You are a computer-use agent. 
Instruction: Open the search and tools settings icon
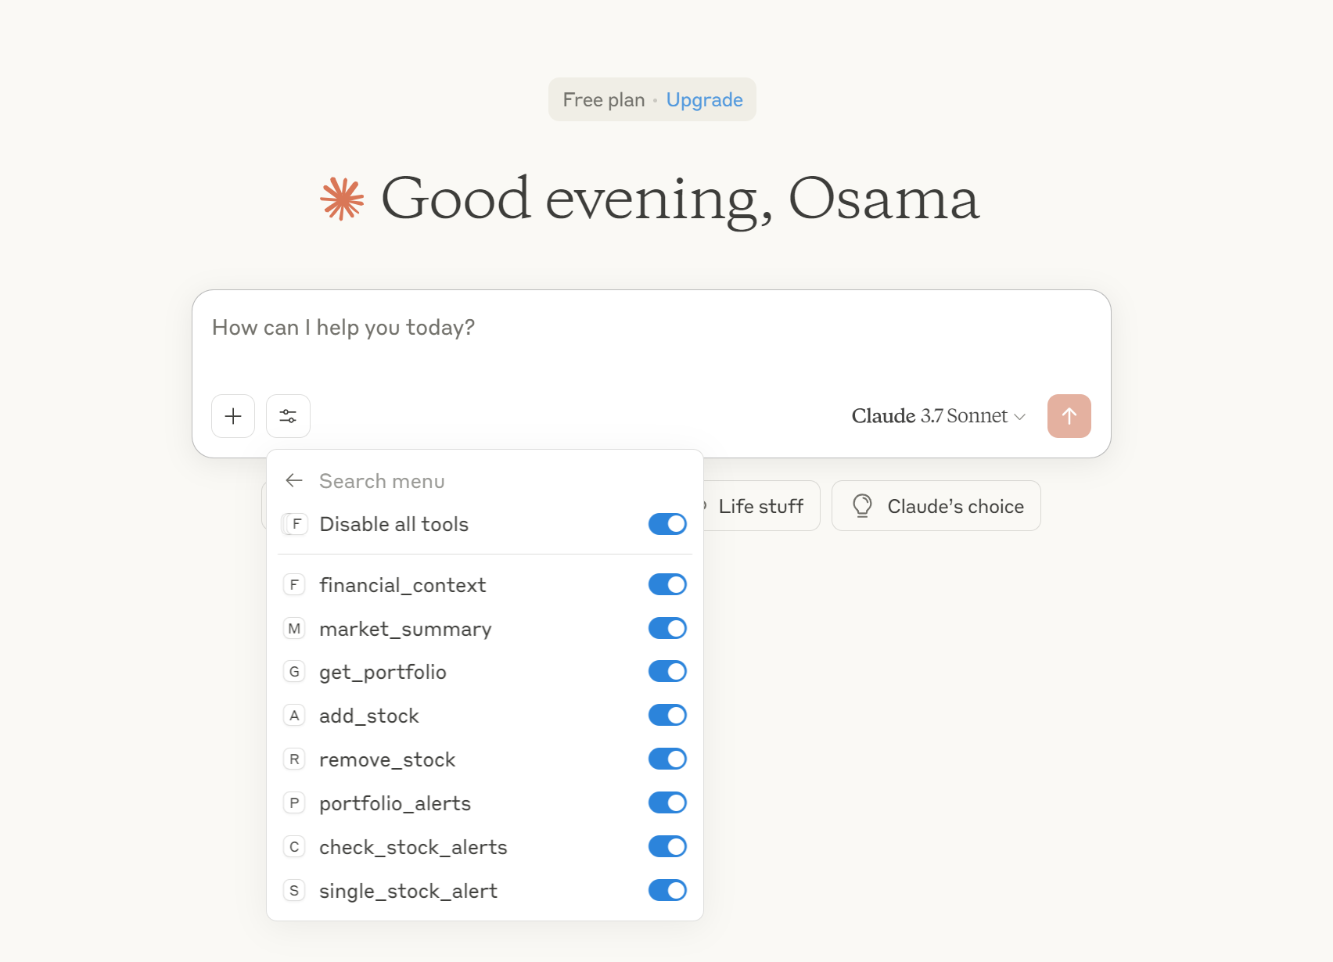(x=288, y=416)
